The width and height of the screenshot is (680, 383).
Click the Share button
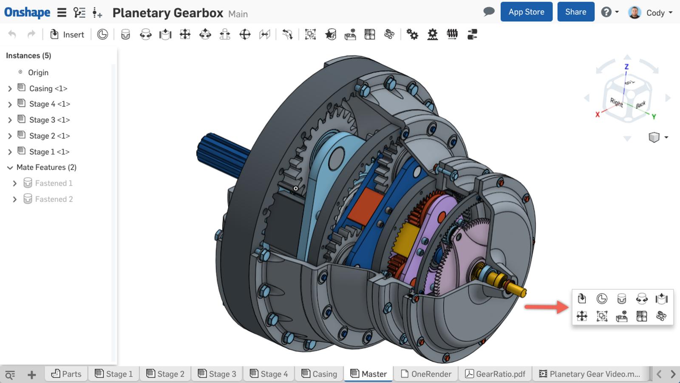575,12
